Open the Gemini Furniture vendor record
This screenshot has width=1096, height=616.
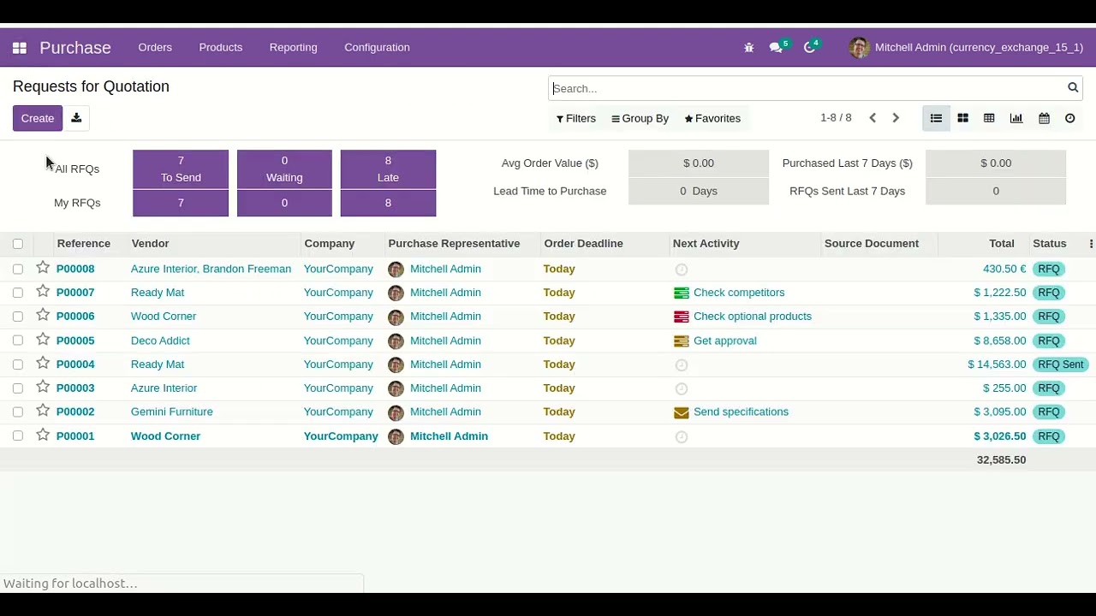point(171,412)
